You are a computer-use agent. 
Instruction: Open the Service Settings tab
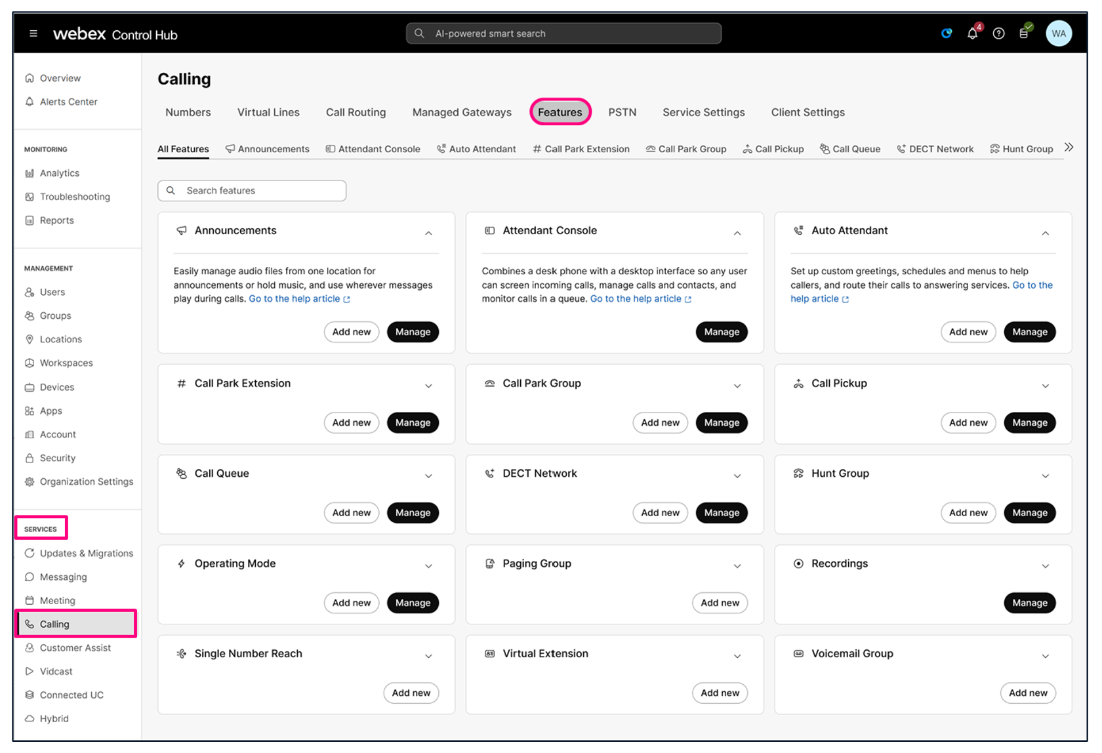[x=704, y=112]
